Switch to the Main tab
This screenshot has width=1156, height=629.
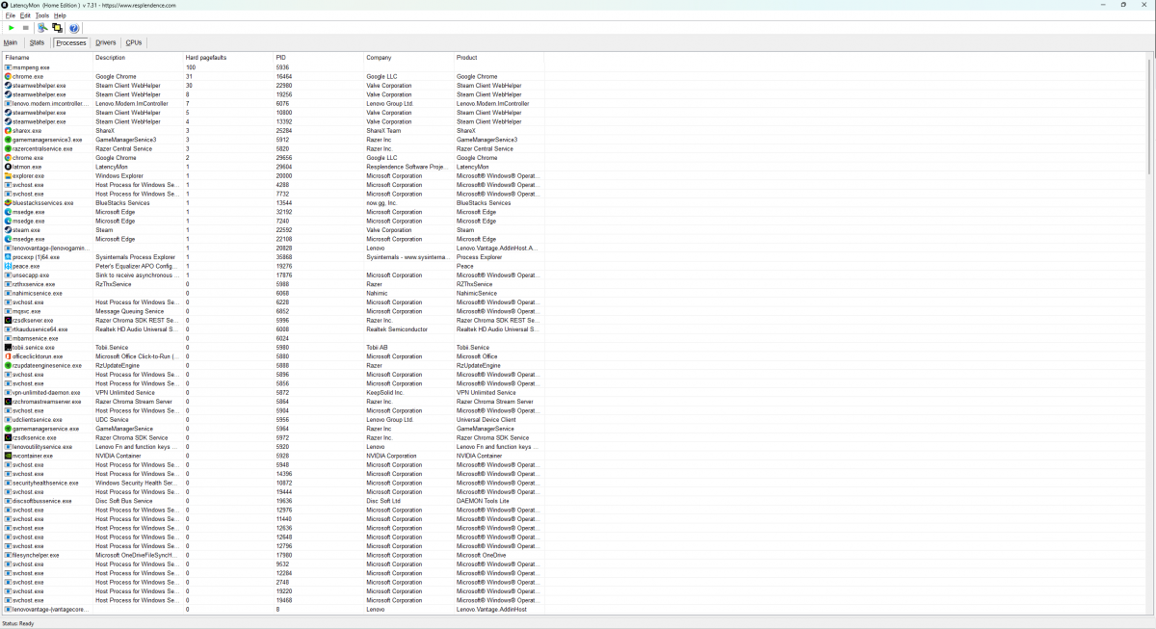pyautogui.click(x=11, y=42)
